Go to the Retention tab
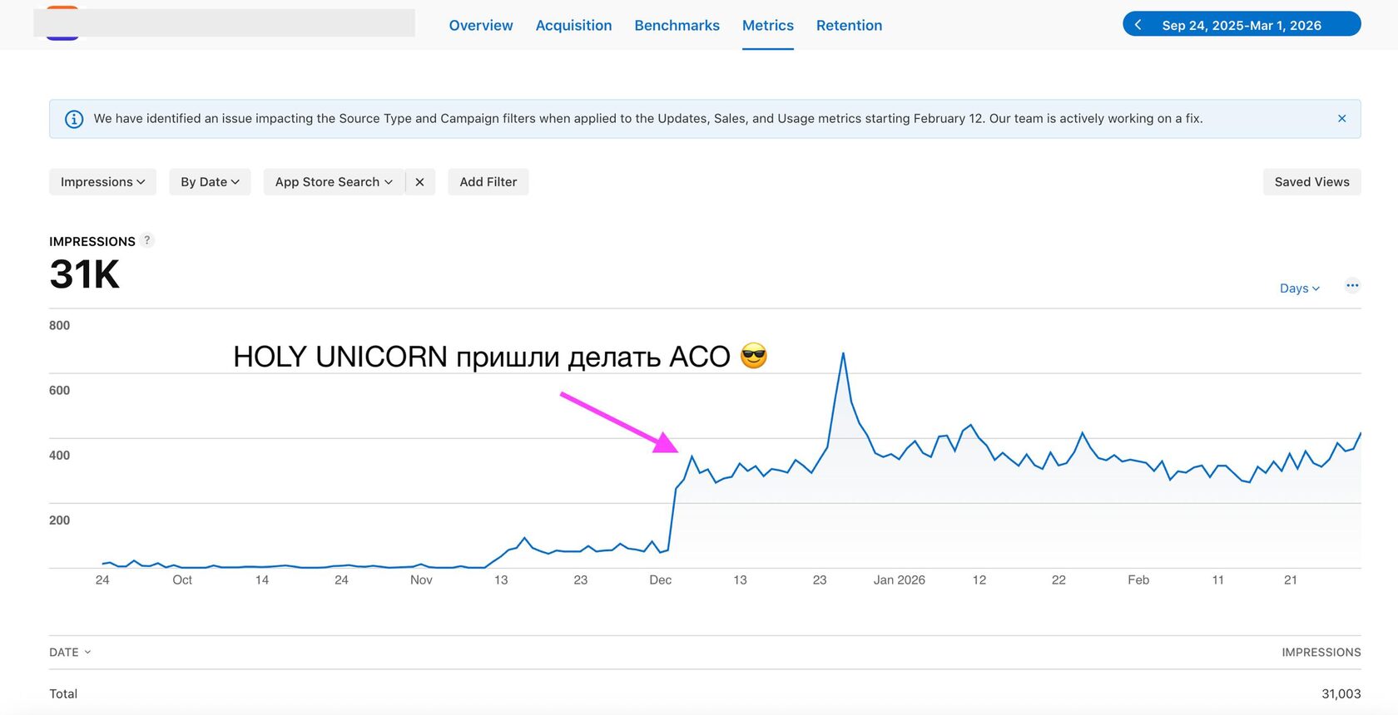1398x715 pixels. coord(849,26)
